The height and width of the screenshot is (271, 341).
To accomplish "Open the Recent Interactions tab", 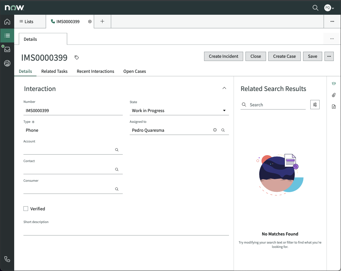I will point(95,71).
